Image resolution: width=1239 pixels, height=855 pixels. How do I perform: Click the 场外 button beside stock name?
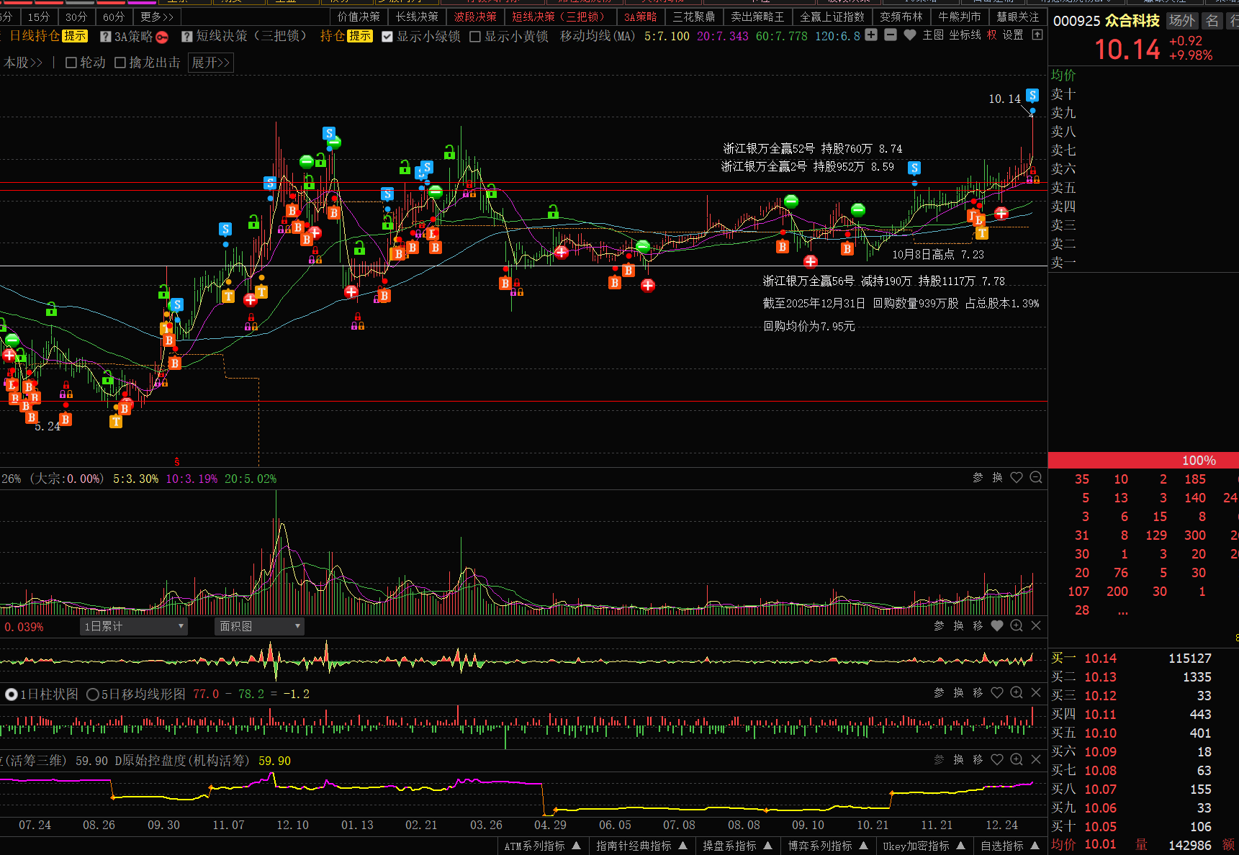tap(1181, 21)
